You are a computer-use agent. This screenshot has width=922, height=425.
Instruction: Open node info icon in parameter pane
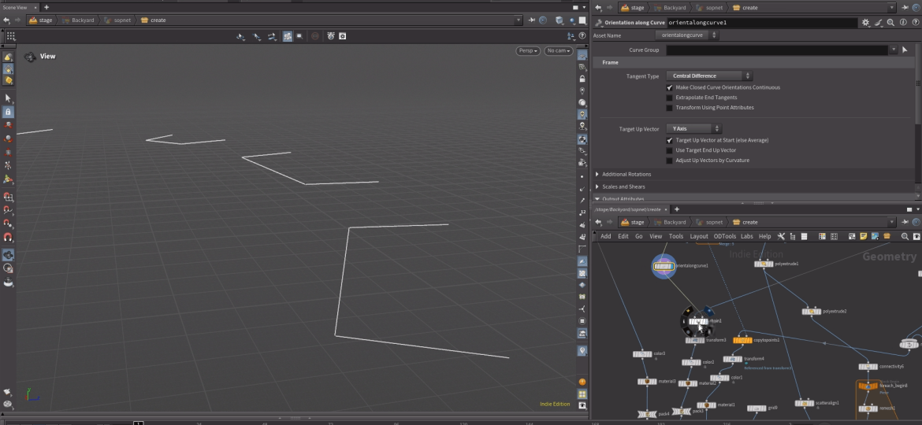click(902, 23)
